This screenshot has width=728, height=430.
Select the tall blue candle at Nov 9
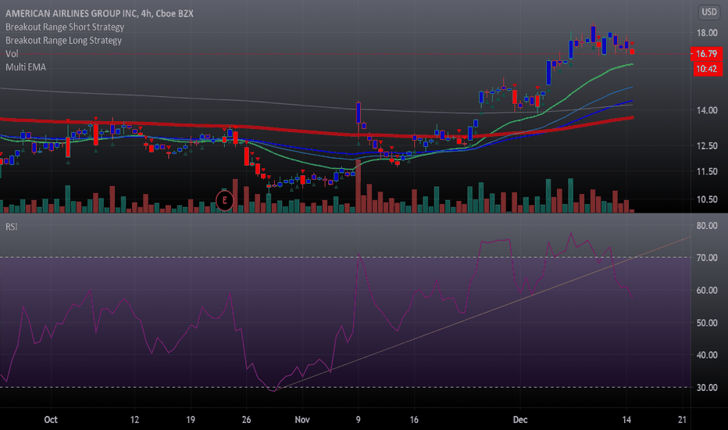coord(359,113)
